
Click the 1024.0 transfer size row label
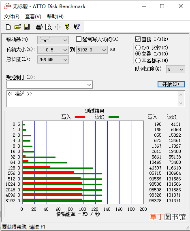(x=13, y=184)
